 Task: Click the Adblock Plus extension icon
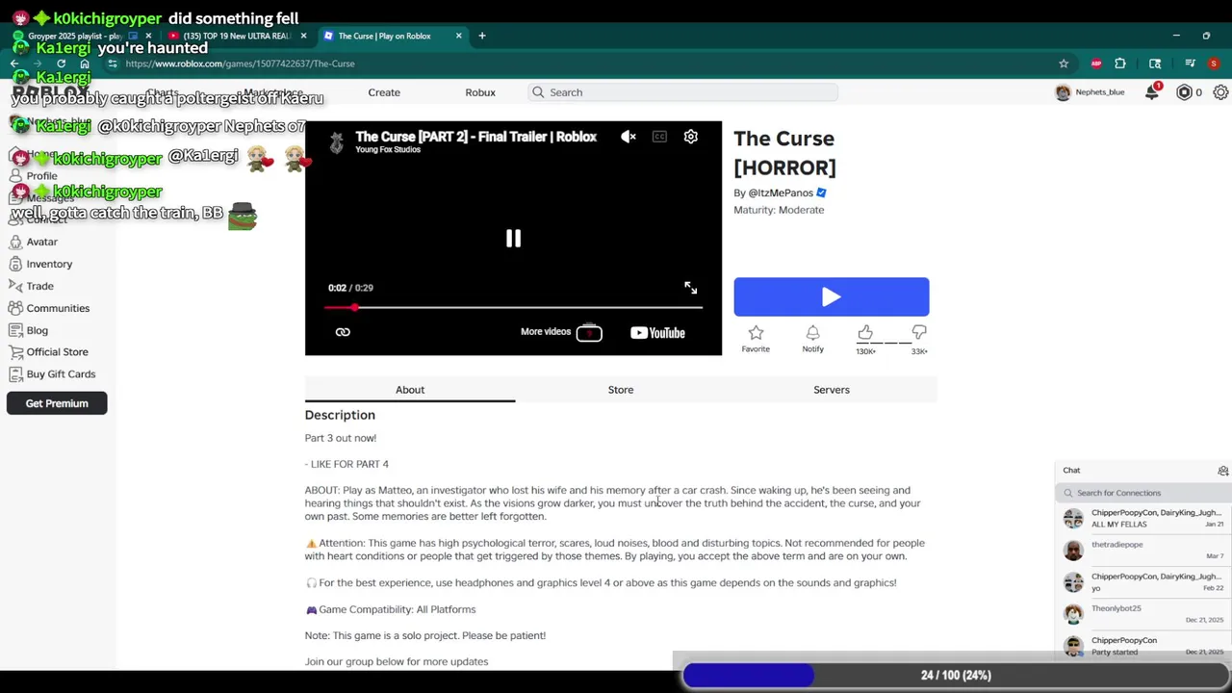pos(1096,64)
